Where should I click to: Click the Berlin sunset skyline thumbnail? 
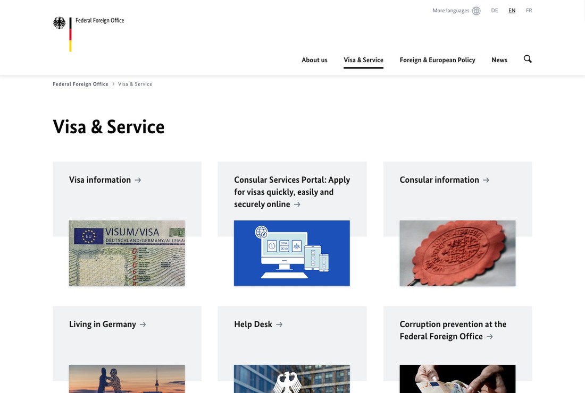[127, 379]
